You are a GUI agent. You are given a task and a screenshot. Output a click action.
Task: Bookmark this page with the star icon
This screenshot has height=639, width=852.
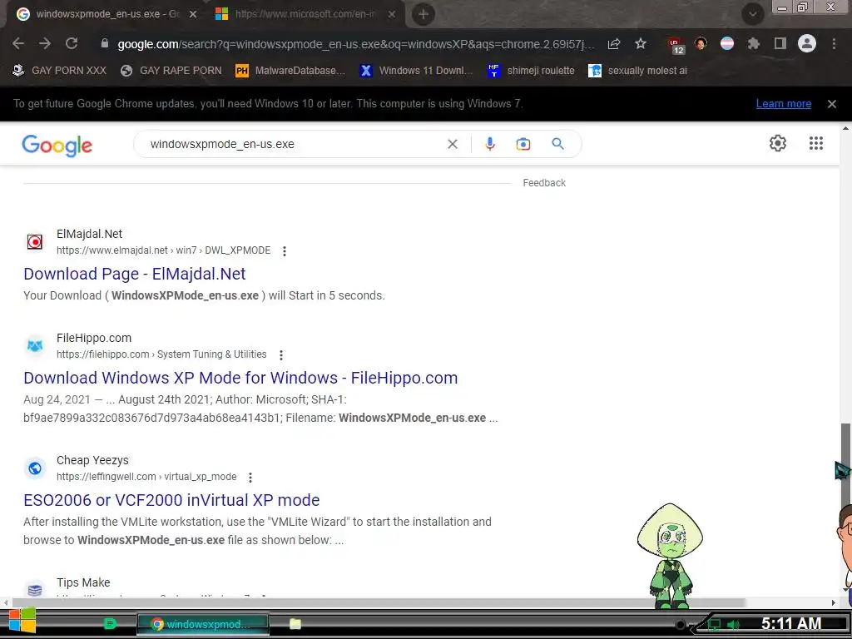point(641,44)
